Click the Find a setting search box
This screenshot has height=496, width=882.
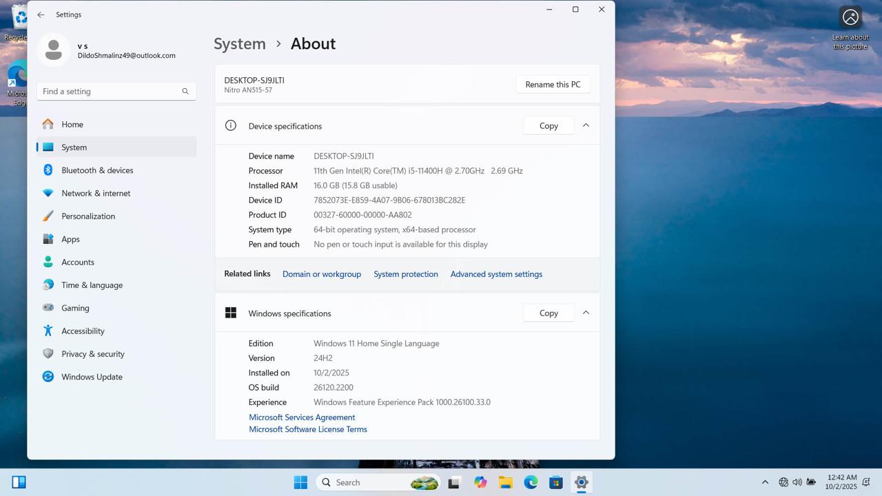110,92
